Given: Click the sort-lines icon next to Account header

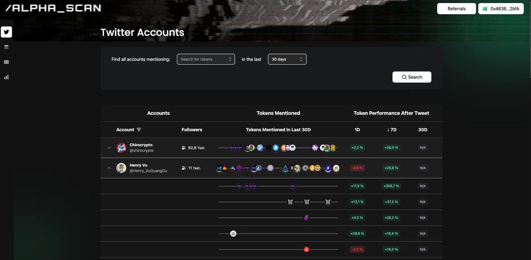Looking at the screenshot, I should [139, 129].
